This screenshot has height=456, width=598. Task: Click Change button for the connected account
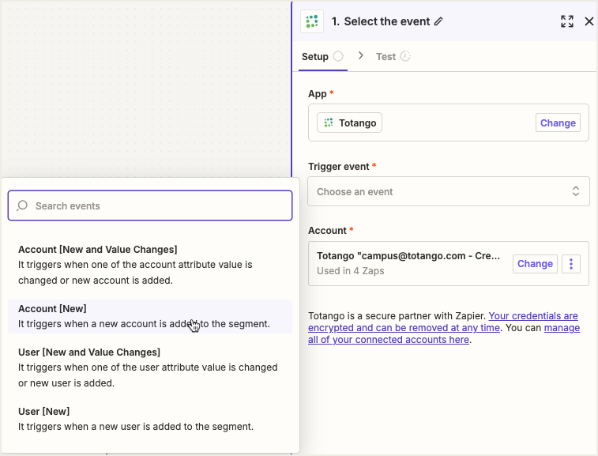pos(535,264)
